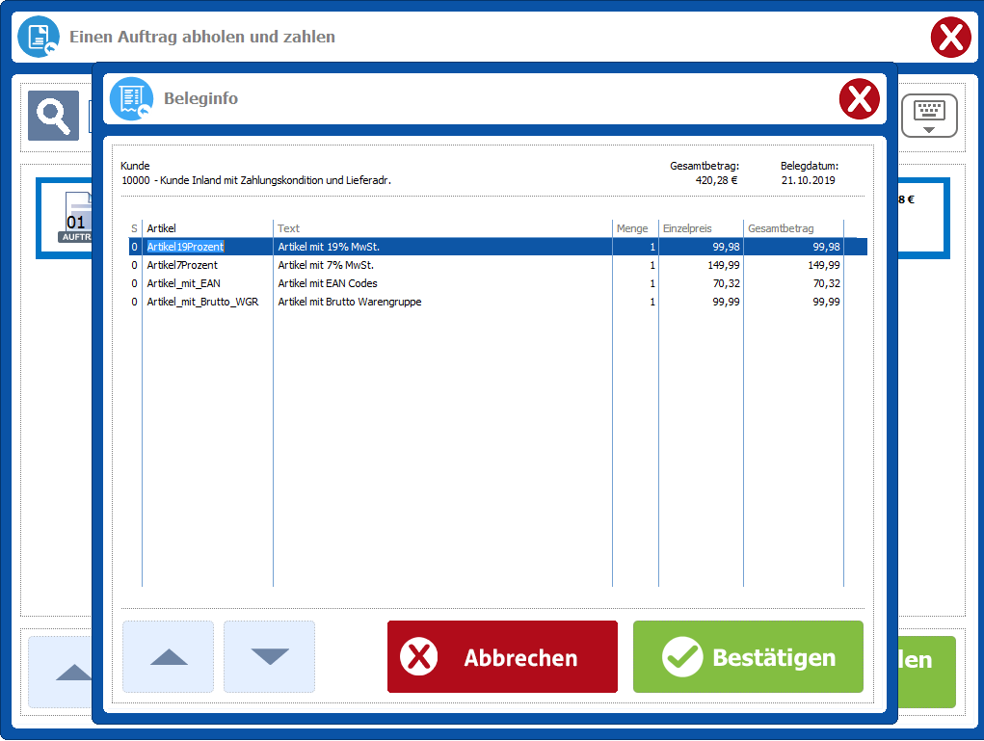Image resolution: width=984 pixels, height=741 pixels.
Task: Sort by the Text column header
Action: pyautogui.click(x=442, y=228)
